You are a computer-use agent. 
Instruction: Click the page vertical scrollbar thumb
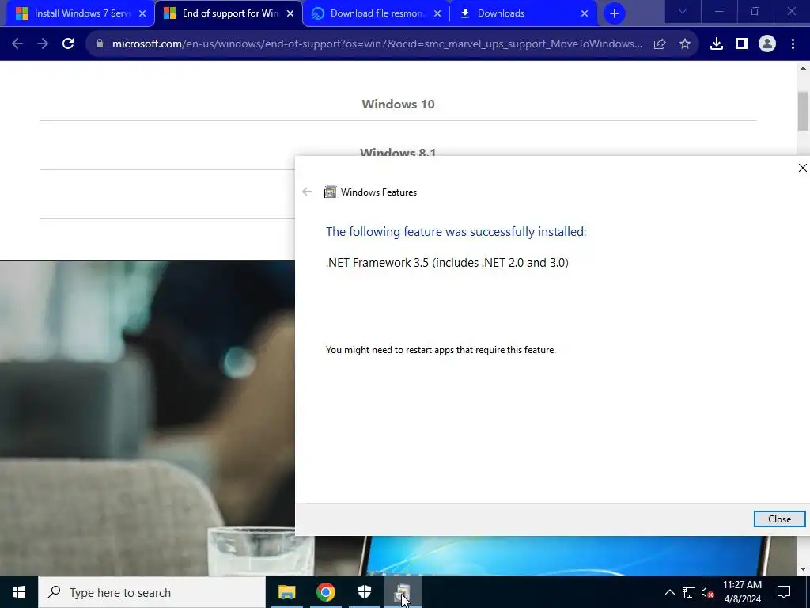(x=803, y=111)
